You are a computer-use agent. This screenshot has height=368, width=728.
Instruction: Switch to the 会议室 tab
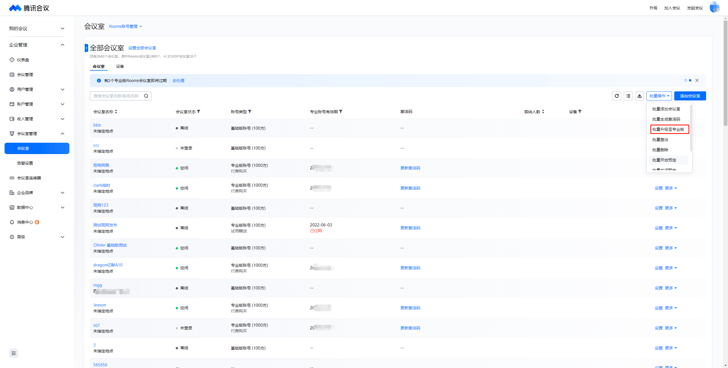pyautogui.click(x=99, y=66)
